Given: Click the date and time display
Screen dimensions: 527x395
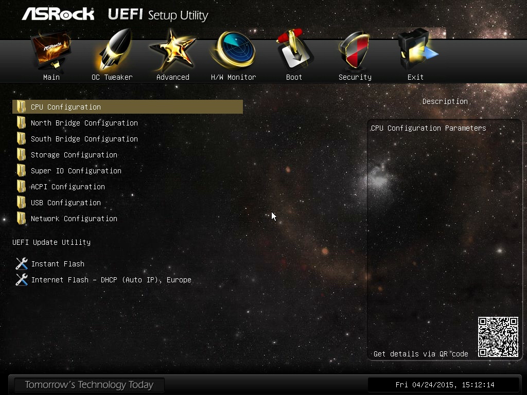Looking at the screenshot, I should (x=445, y=385).
